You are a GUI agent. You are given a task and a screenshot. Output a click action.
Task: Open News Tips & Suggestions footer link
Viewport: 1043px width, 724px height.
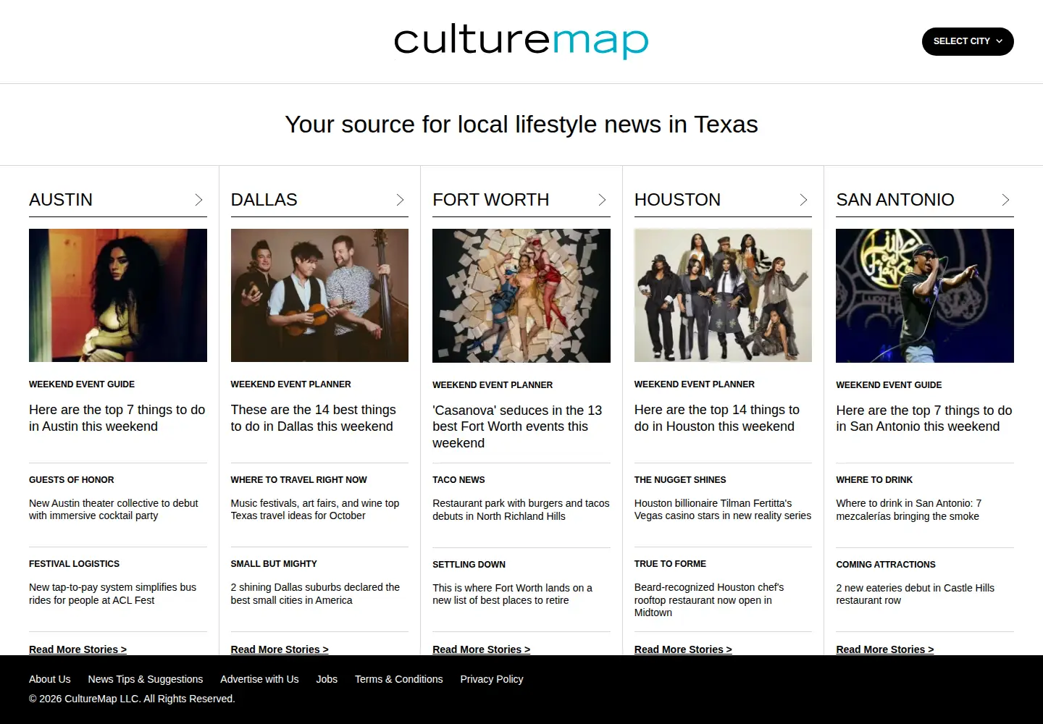[x=146, y=679]
